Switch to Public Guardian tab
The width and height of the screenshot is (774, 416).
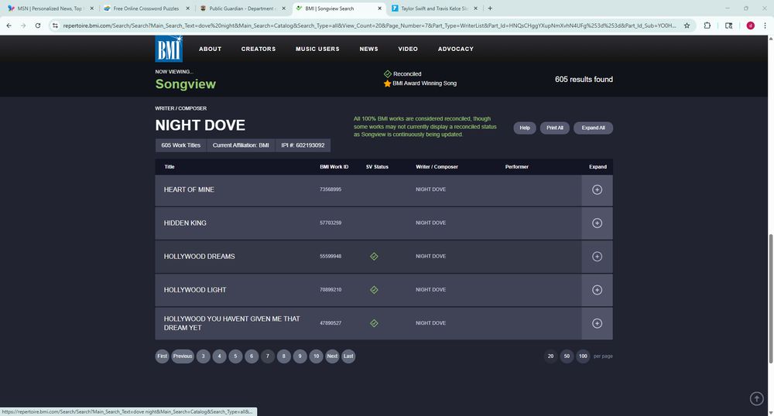click(x=241, y=9)
